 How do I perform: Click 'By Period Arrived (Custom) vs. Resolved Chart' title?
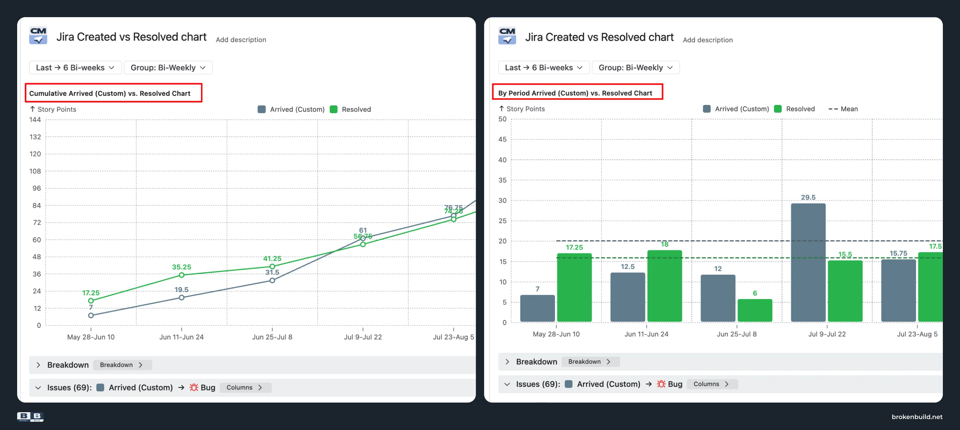coord(575,93)
